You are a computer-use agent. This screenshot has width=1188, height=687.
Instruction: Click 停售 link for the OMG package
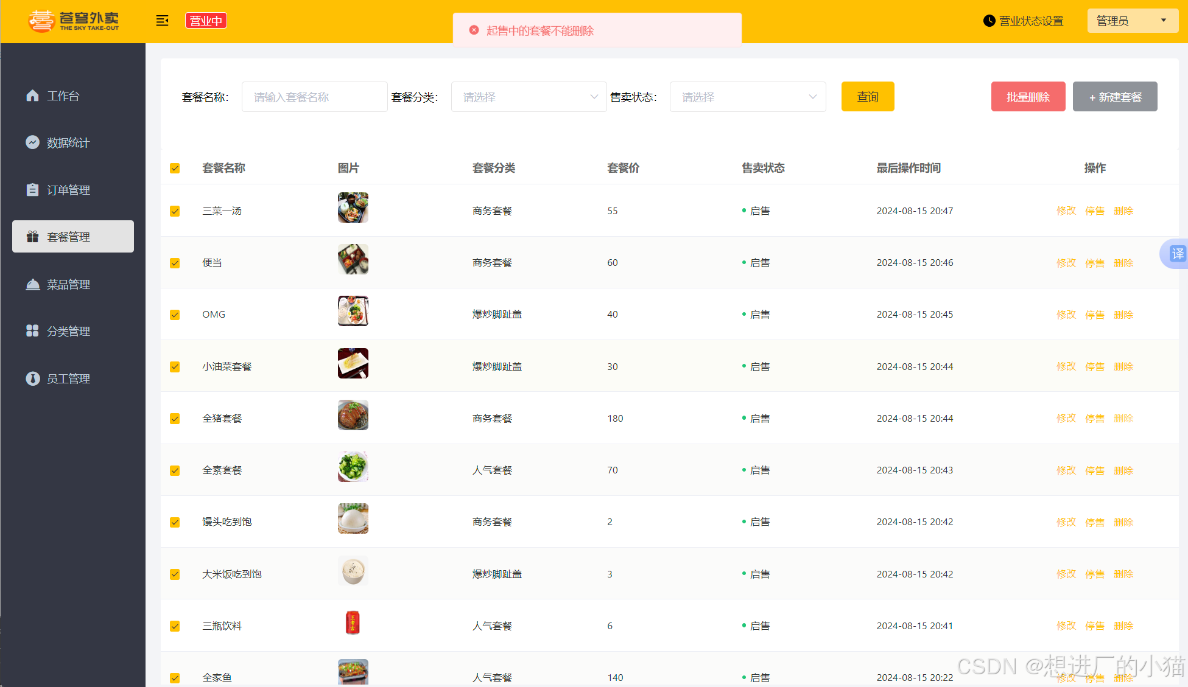[1094, 315]
